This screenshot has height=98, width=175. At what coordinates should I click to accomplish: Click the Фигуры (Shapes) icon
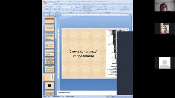pos(99,7)
